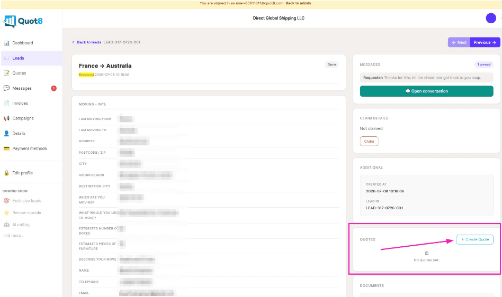The width and height of the screenshot is (502, 297).
Task: Click the Open status badge
Action: tap(331, 64)
